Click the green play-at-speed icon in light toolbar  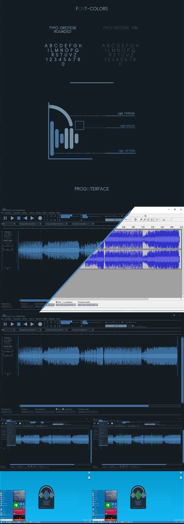(x=157, y=219)
